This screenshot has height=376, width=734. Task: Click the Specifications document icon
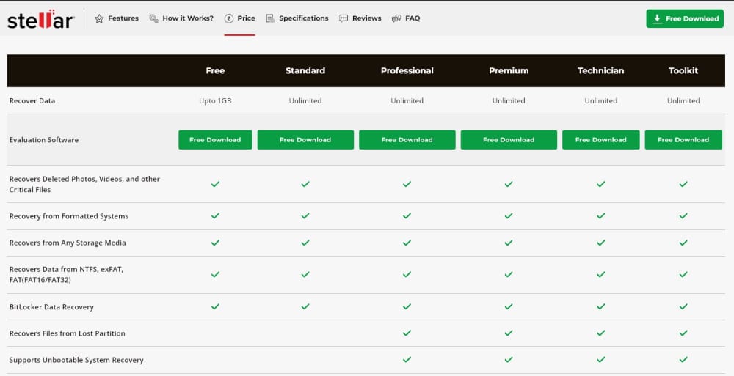[270, 18]
